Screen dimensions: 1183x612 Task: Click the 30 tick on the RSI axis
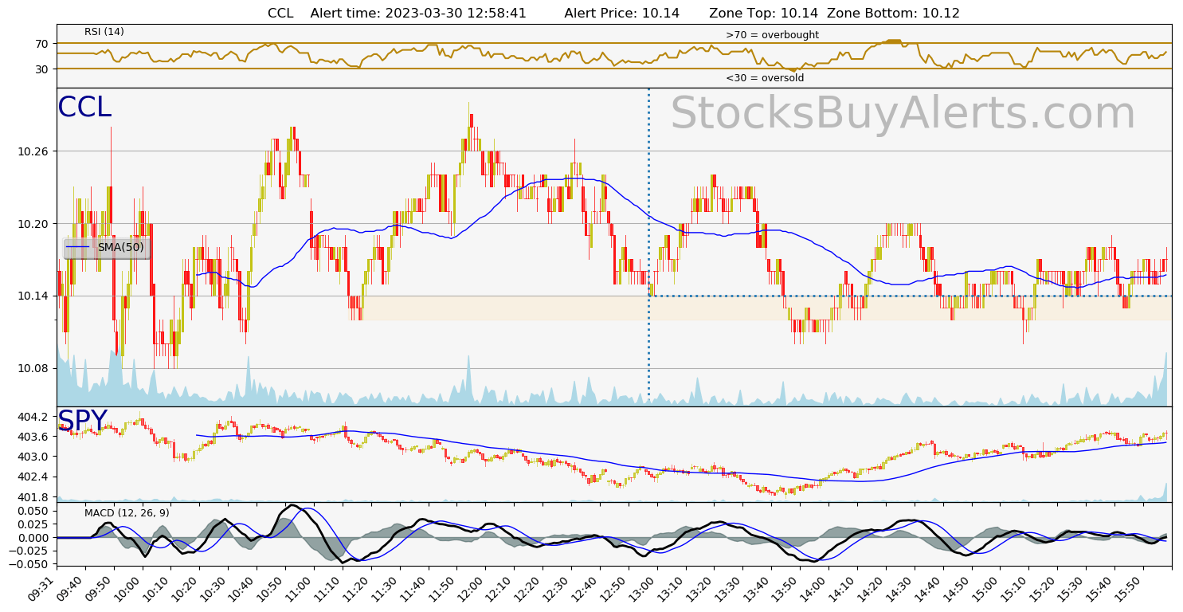tap(41, 69)
